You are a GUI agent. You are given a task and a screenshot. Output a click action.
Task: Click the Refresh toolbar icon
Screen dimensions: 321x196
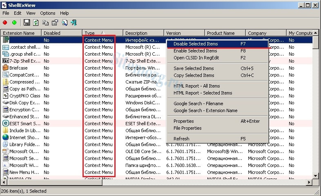(x=36, y=23)
